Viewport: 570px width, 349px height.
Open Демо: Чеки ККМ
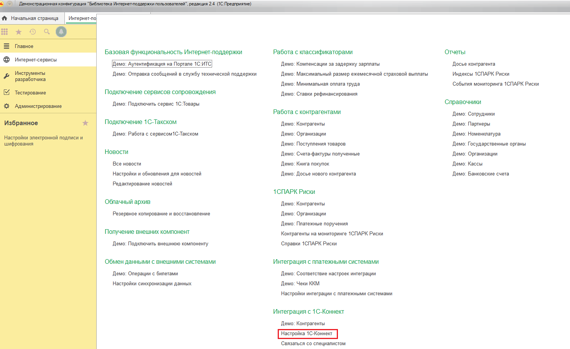(x=300, y=283)
